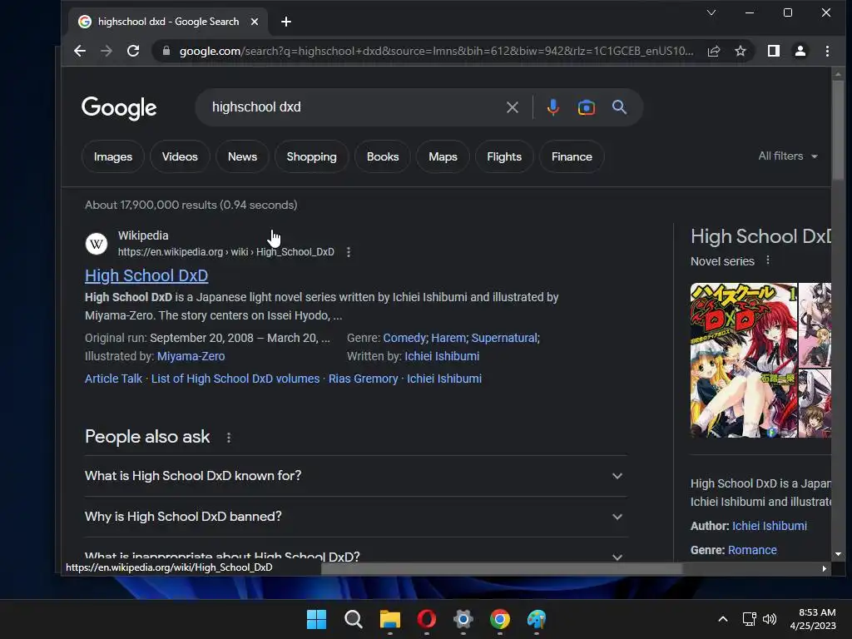Clear the search box with X
This screenshot has width=852, height=639.
coord(512,107)
